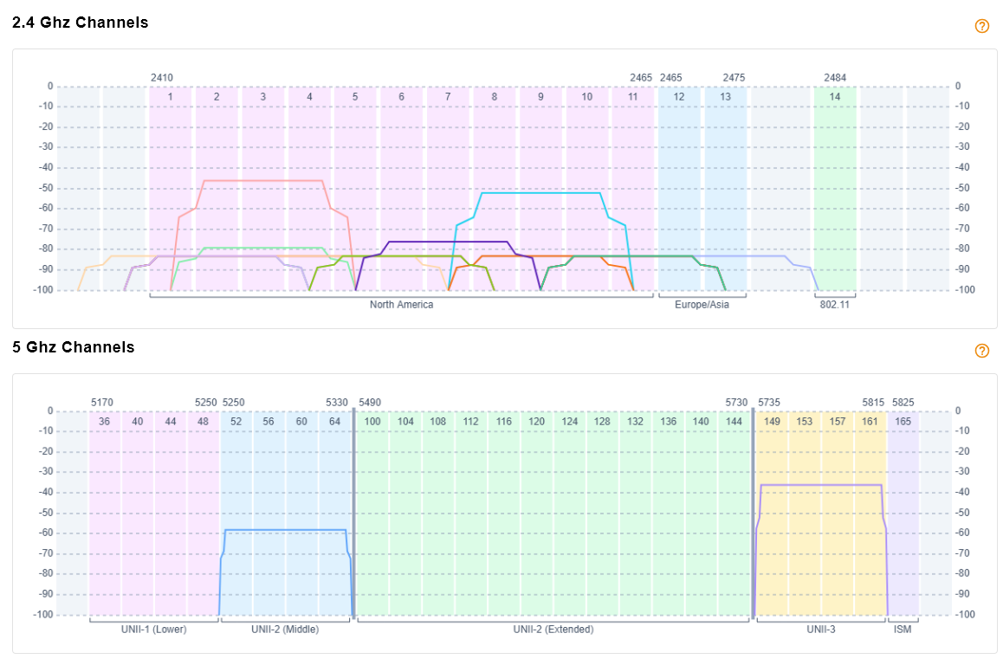Click channel 120 label in 5 GHz chart
Image resolution: width=1003 pixels, height=659 pixels.
(x=537, y=422)
